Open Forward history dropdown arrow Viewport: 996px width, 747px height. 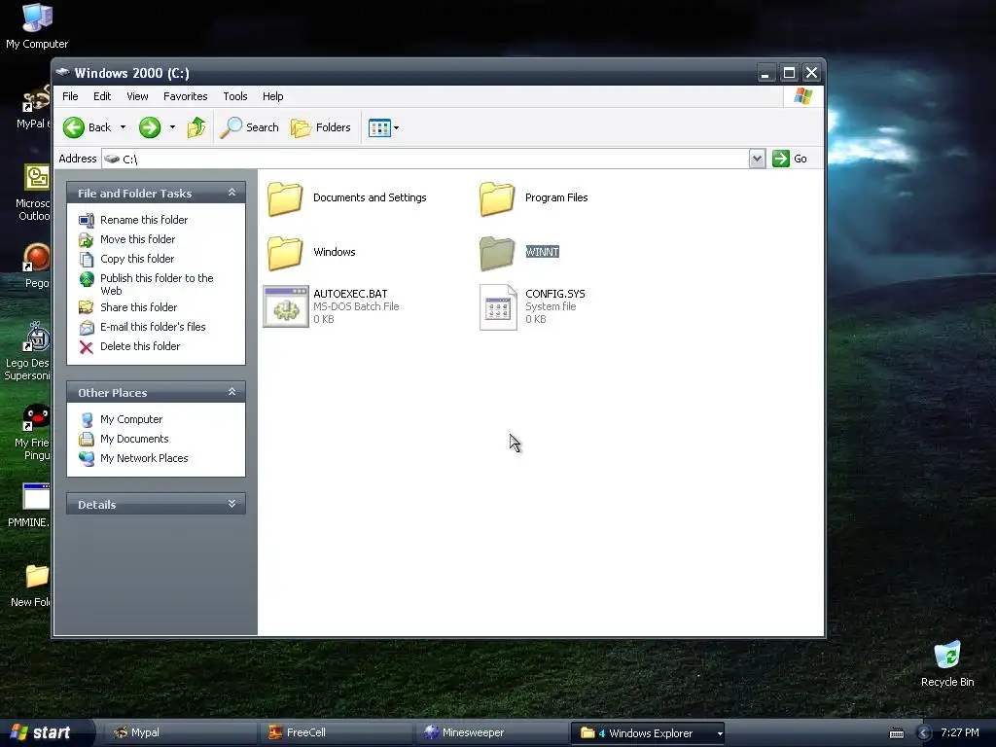click(172, 127)
